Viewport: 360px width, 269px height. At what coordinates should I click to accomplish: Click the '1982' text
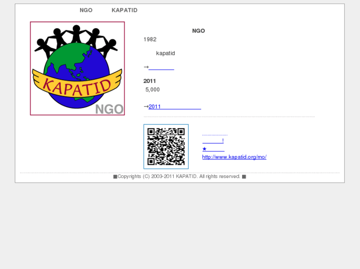[x=150, y=39]
